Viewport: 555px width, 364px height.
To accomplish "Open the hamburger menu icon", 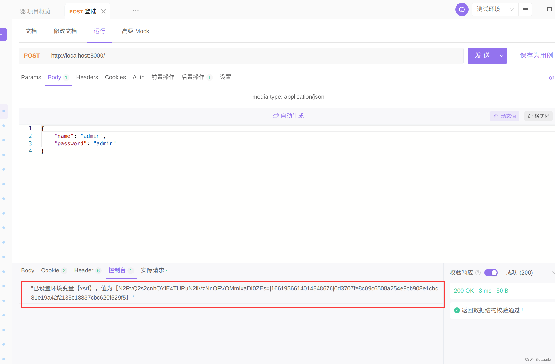I will (525, 10).
